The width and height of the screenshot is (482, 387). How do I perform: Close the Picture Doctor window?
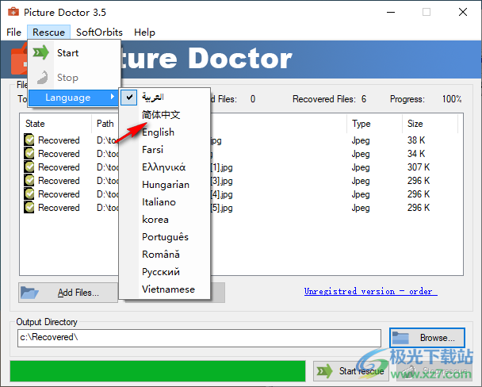(x=463, y=13)
